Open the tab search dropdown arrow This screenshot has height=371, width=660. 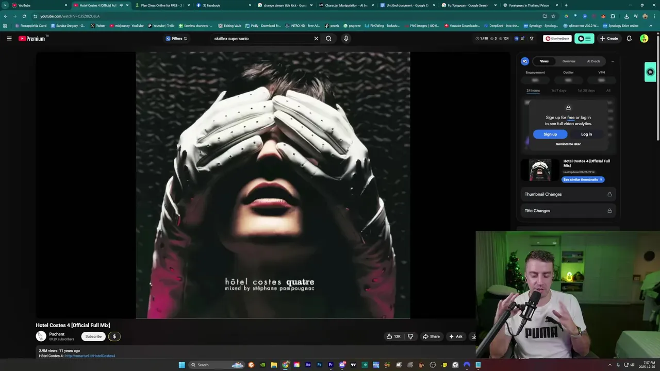5,5
